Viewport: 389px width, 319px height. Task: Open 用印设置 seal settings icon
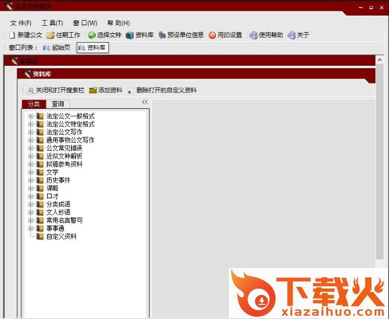pos(212,35)
